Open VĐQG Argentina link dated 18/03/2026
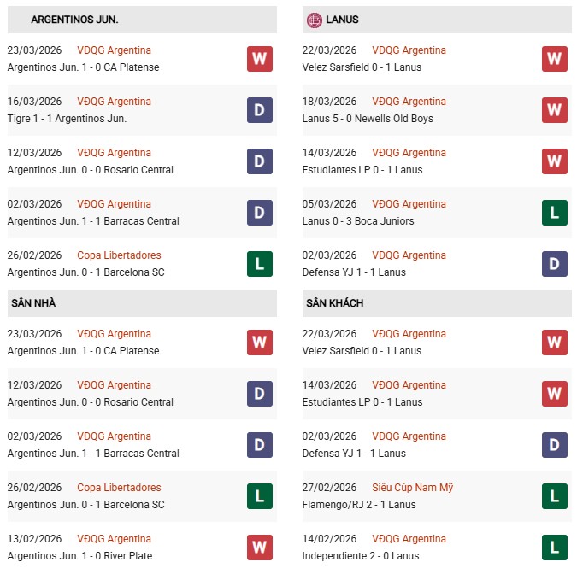Screen dimensions: 577x574 (409, 102)
